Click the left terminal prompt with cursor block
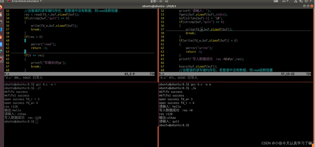This screenshot has width=315, height=147. click(x=21, y=121)
